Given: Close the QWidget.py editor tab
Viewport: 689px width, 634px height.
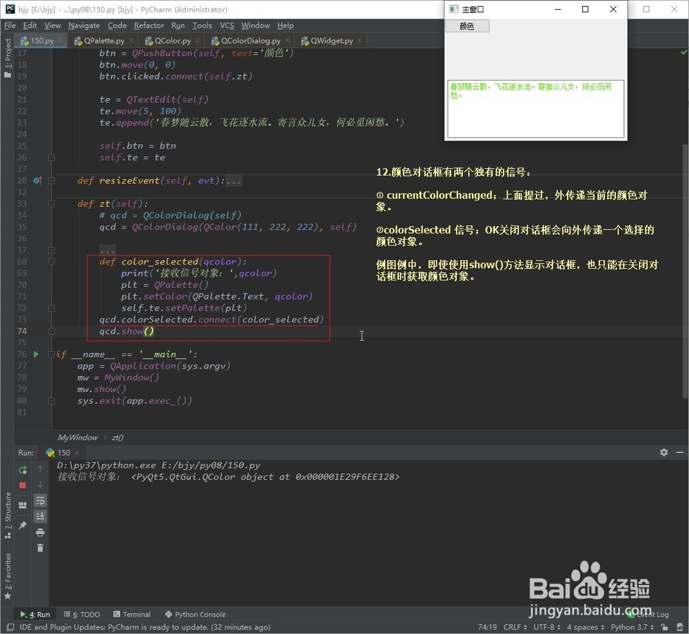Looking at the screenshot, I should pos(360,41).
